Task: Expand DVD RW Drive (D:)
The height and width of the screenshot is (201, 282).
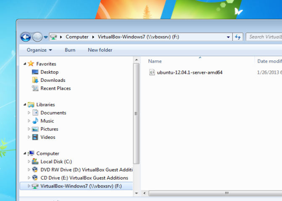Action: pos(29,170)
